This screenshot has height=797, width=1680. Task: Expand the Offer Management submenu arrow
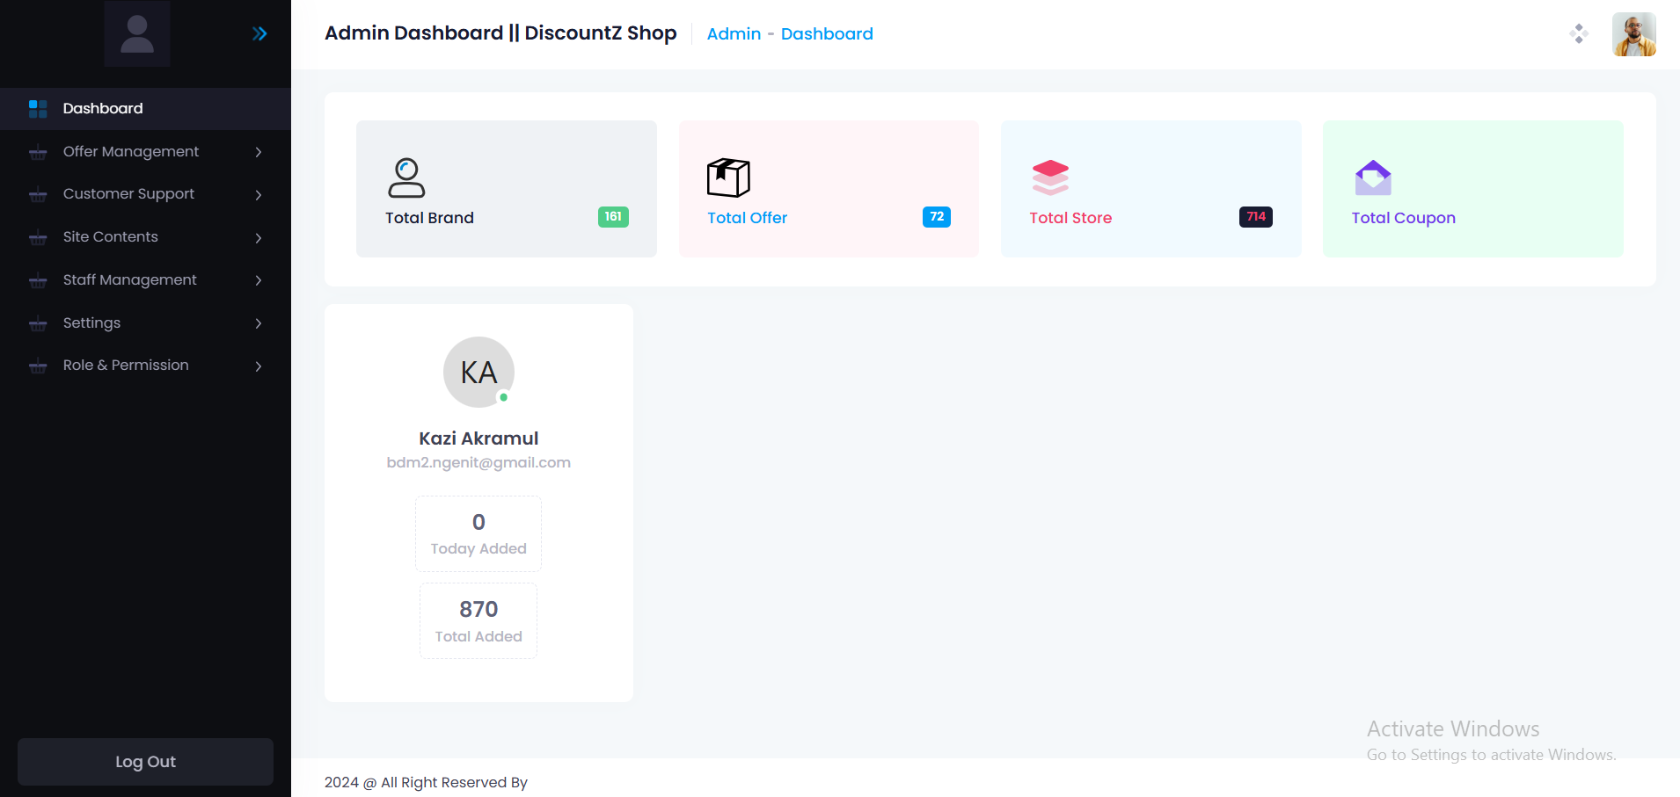259,152
